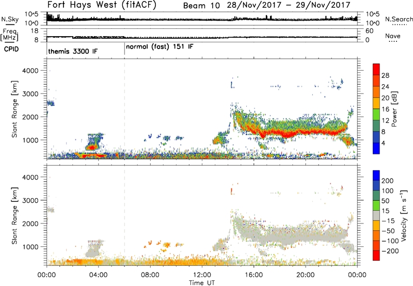Click the 'Fort Hays West (fitACF)' title
413x286 pixels.
tap(102, 5)
